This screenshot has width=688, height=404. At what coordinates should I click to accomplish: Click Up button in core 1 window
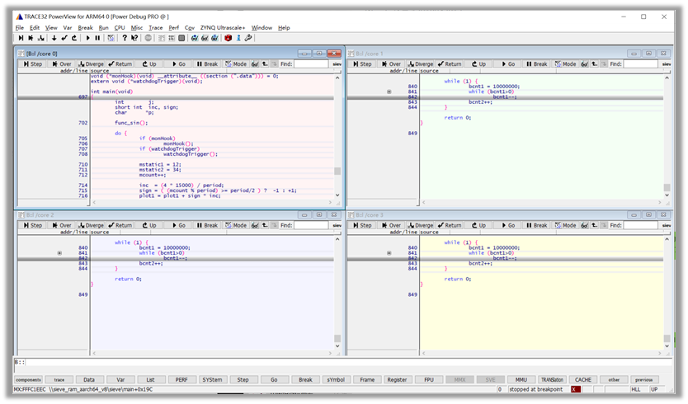tap(478, 64)
